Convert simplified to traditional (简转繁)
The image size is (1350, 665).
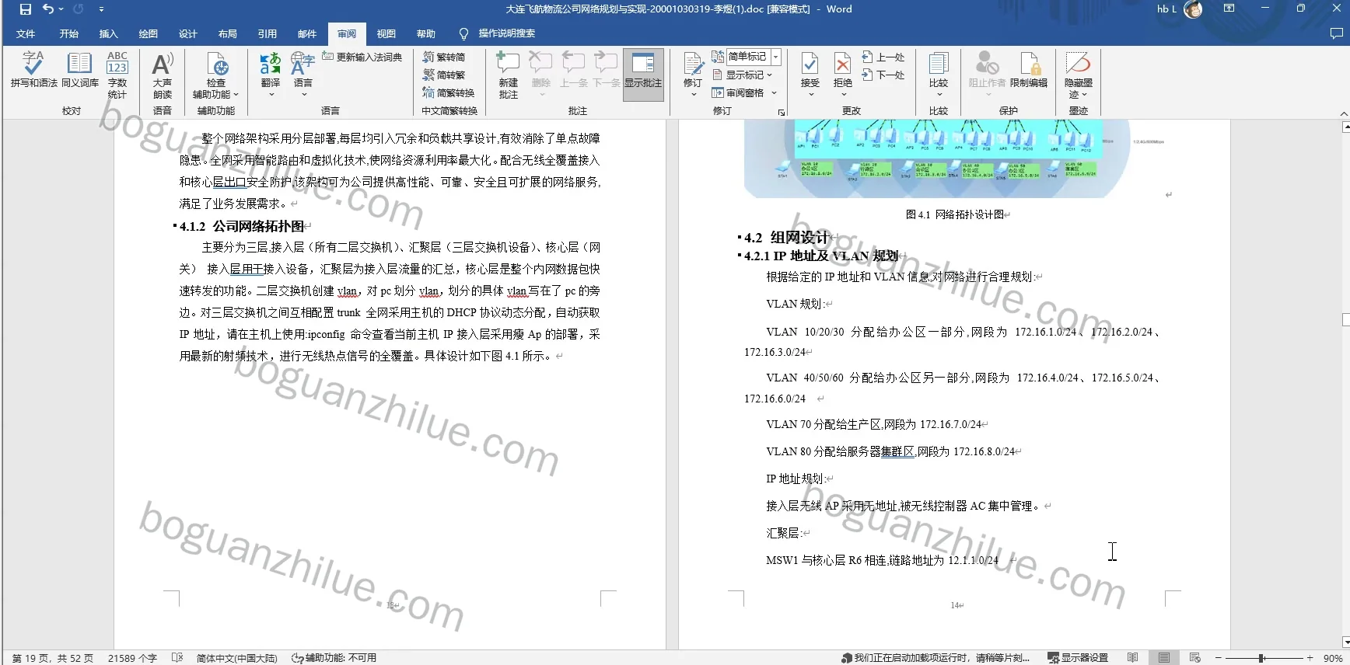tap(444, 75)
